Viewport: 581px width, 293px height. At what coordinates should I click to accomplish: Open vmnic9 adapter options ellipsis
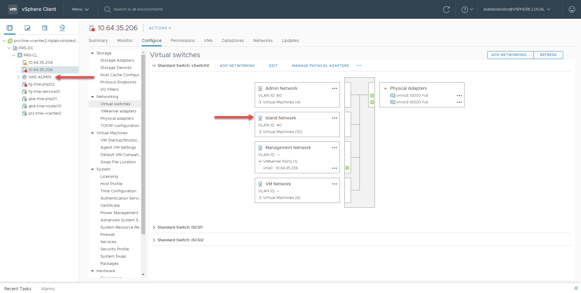459,102
